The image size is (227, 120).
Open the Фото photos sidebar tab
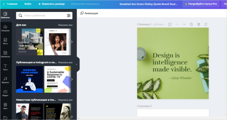[5, 41]
